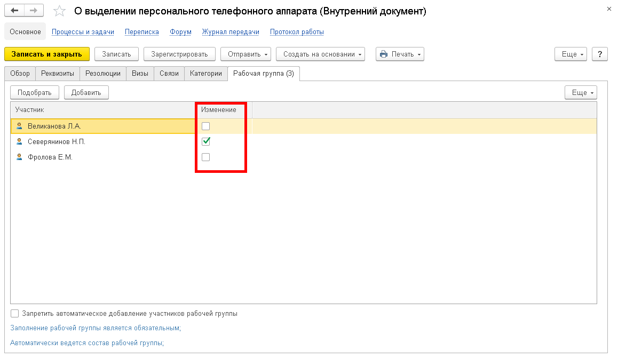Open the Визы tab
Screen dimensions: 618x358
(x=140, y=74)
